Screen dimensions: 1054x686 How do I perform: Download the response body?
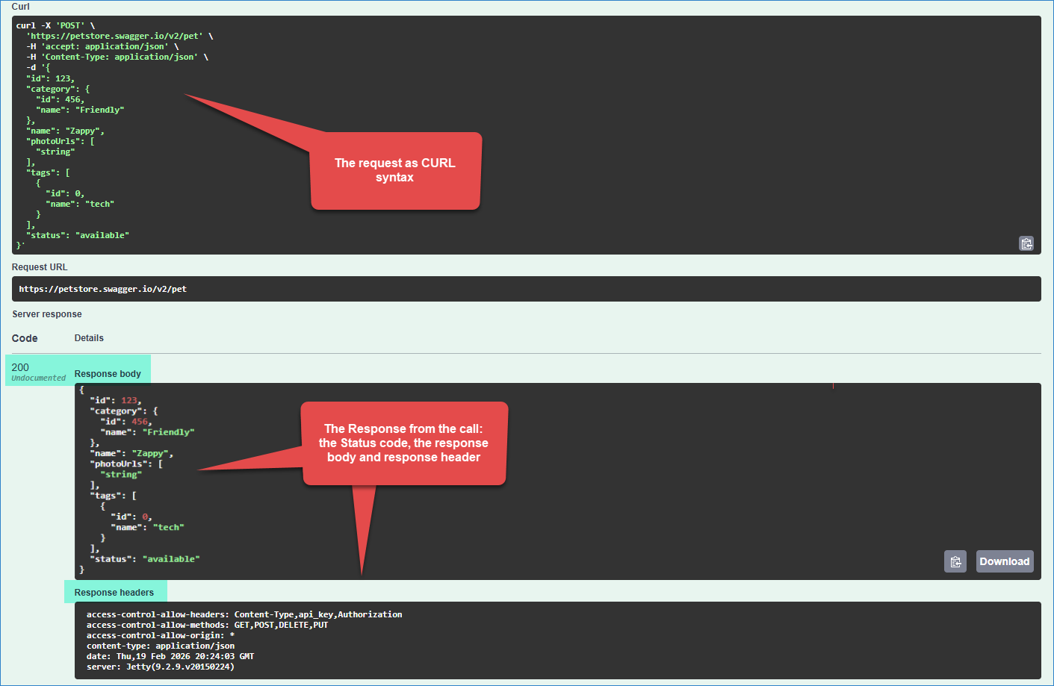pyautogui.click(x=1004, y=561)
